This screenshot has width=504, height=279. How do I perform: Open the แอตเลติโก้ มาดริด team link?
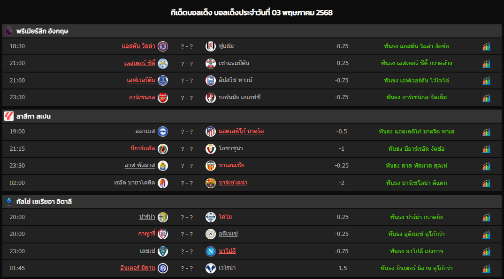(241, 131)
